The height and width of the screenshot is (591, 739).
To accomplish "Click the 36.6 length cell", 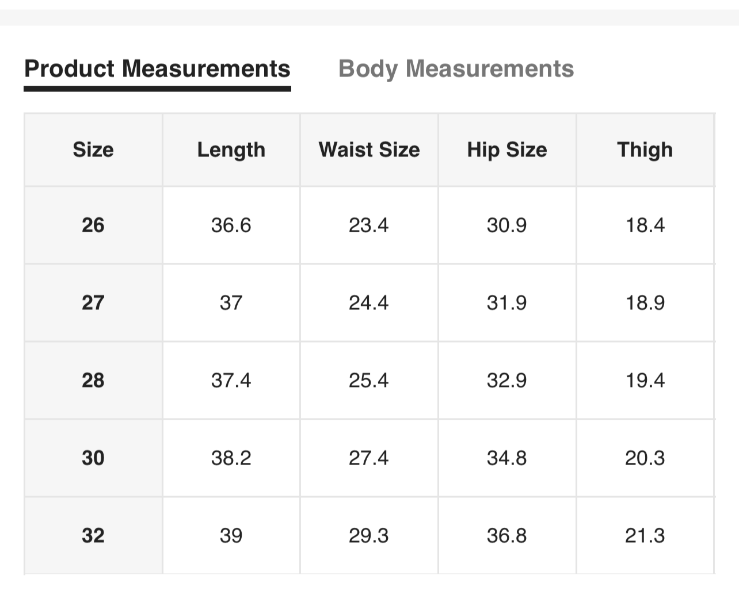I will coord(231,225).
